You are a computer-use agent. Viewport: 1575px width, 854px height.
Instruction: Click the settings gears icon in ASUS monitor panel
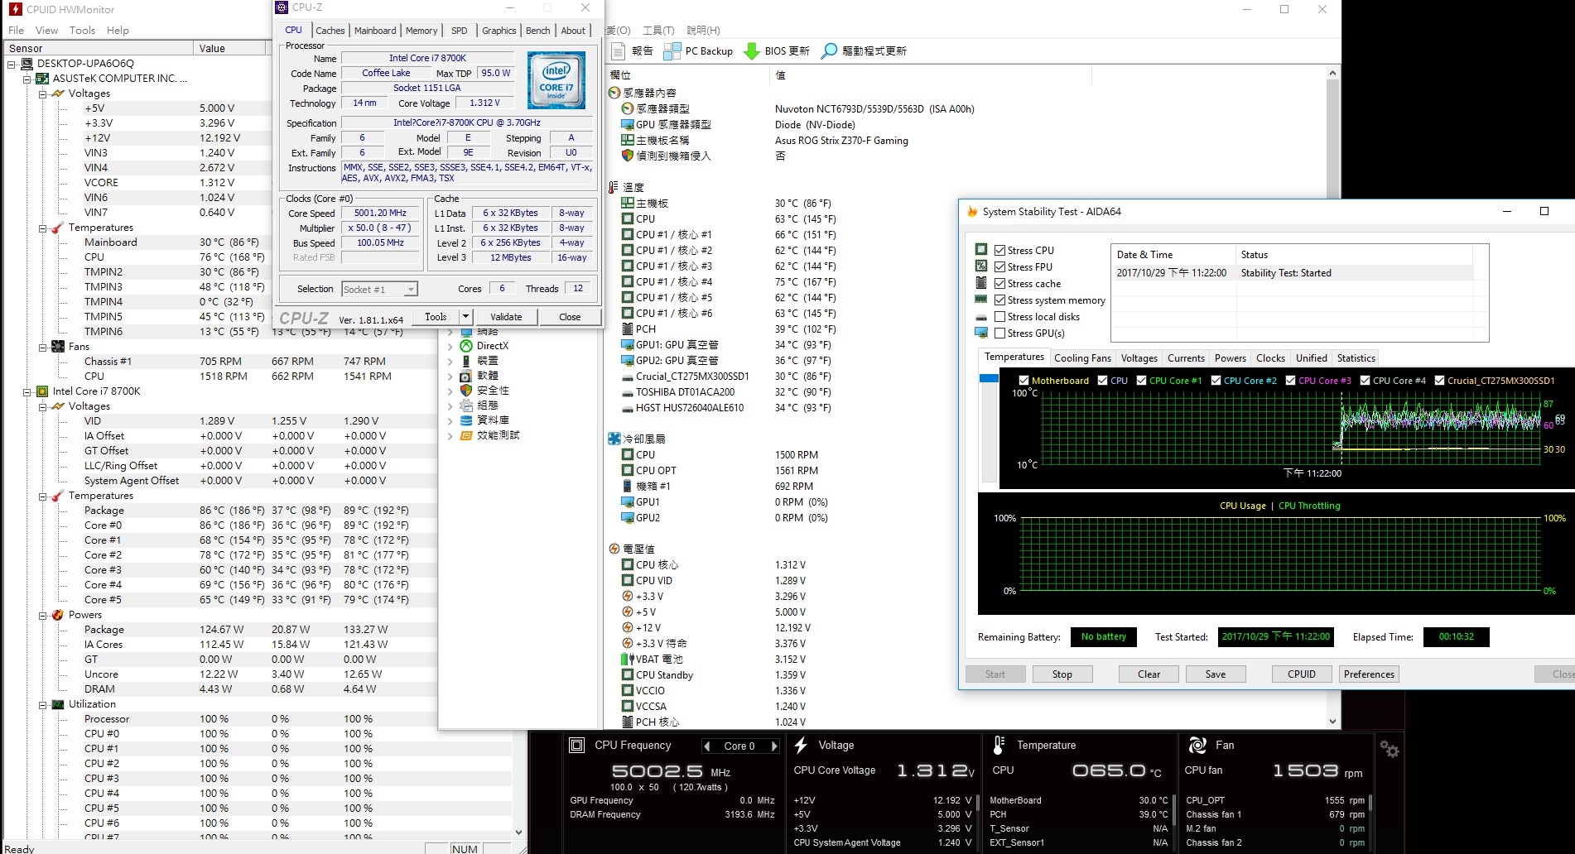click(1390, 749)
